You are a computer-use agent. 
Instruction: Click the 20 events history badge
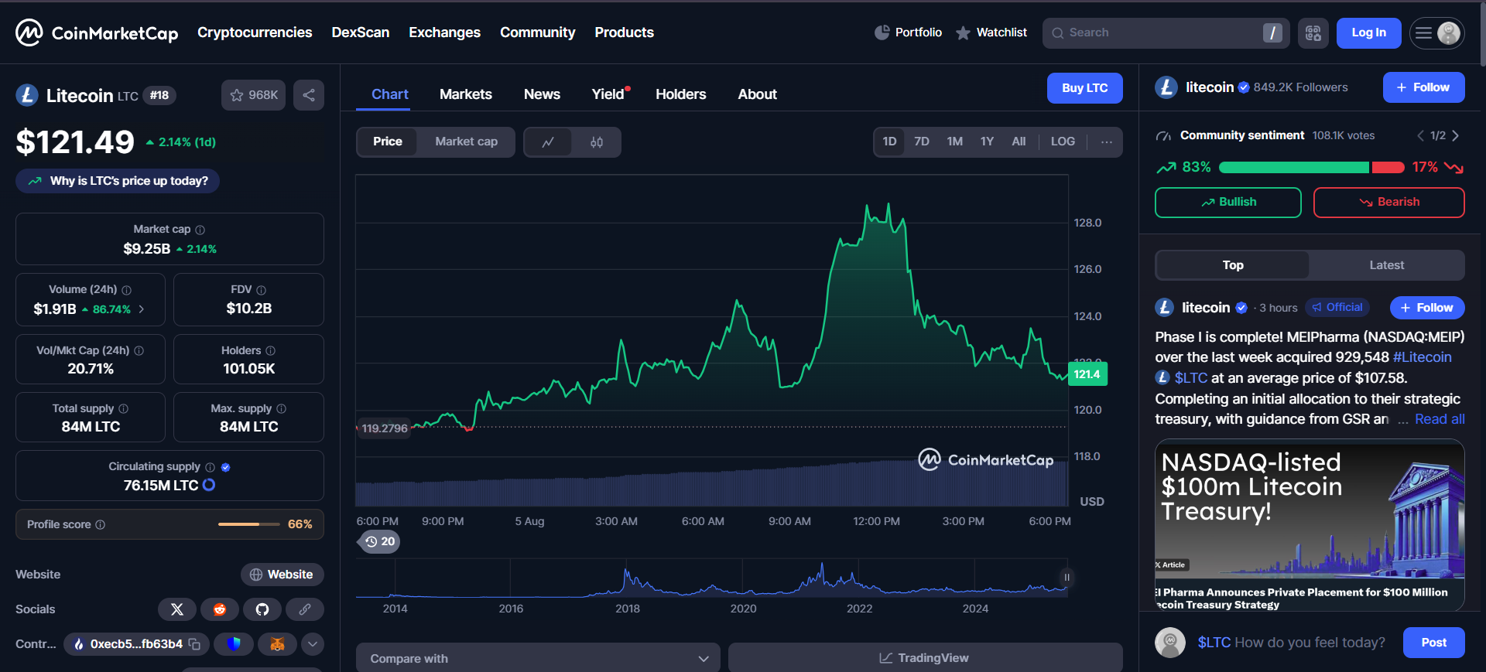(x=380, y=541)
